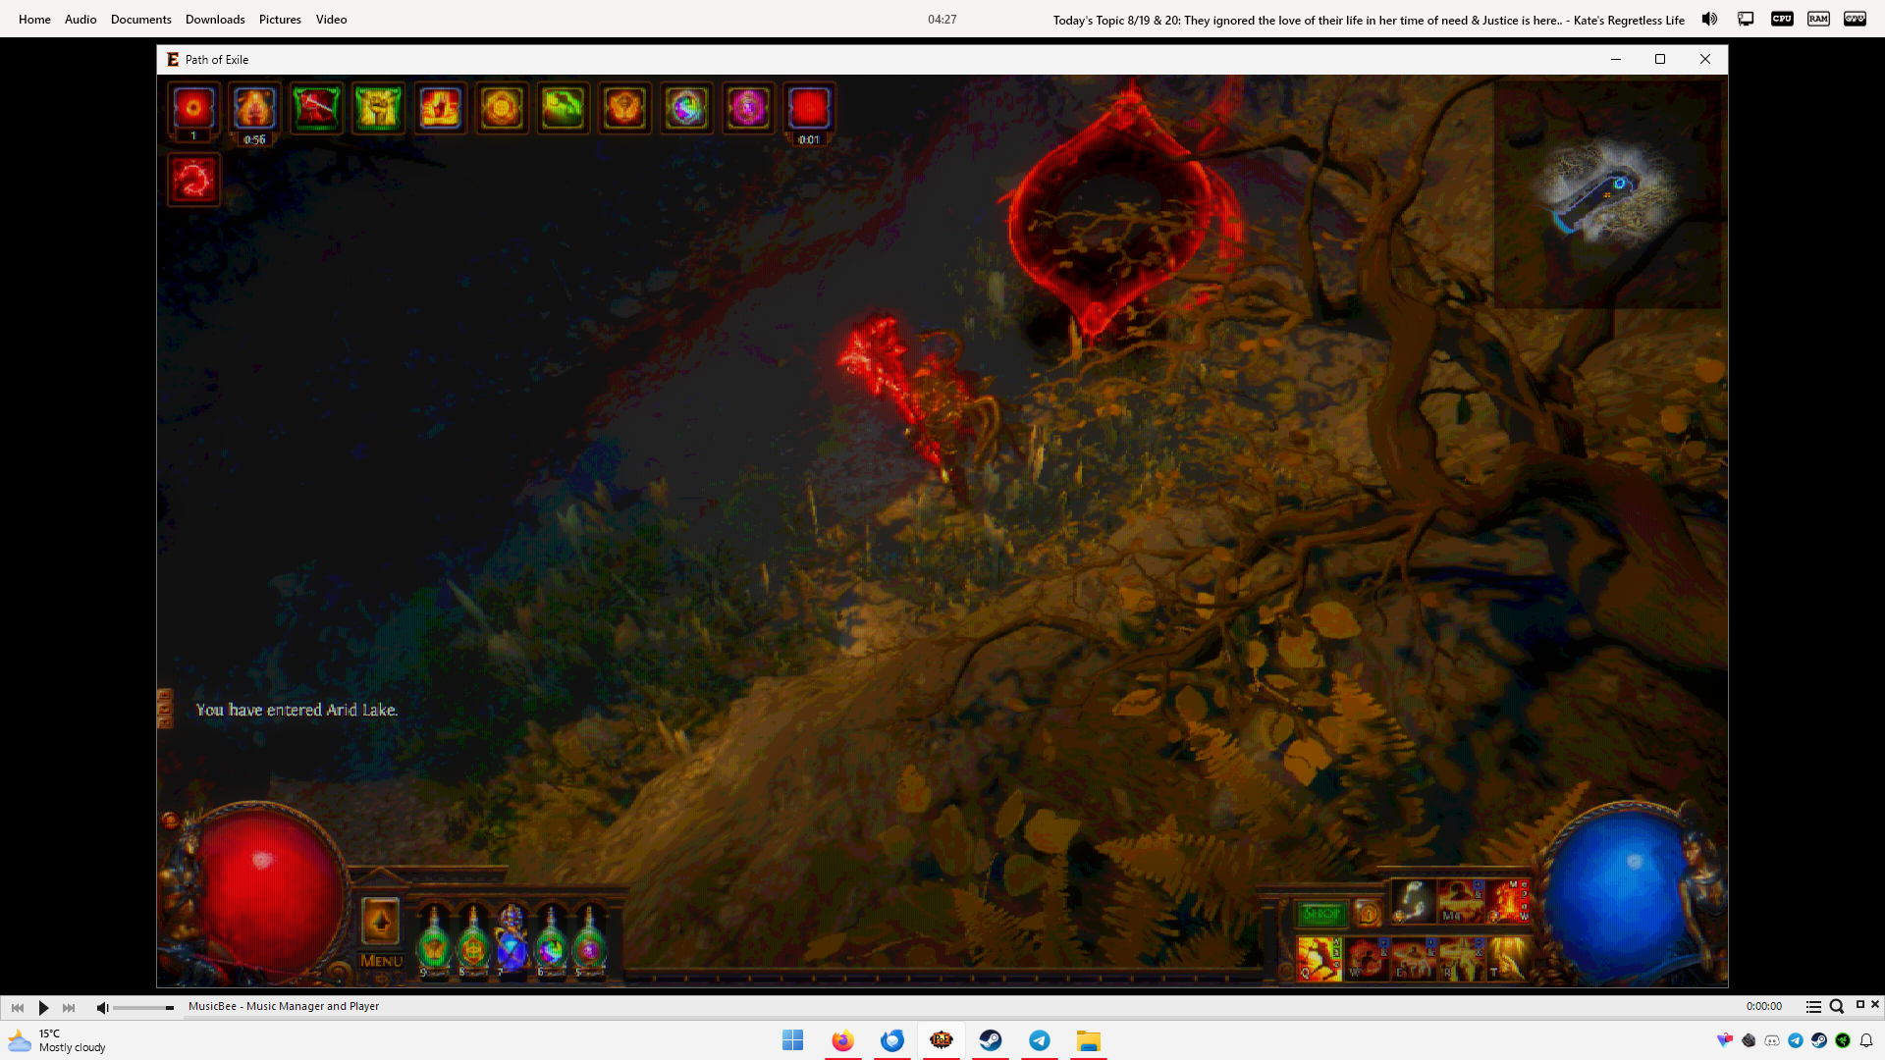Open the green Shop button
1885x1060 pixels.
(x=1321, y=914)
